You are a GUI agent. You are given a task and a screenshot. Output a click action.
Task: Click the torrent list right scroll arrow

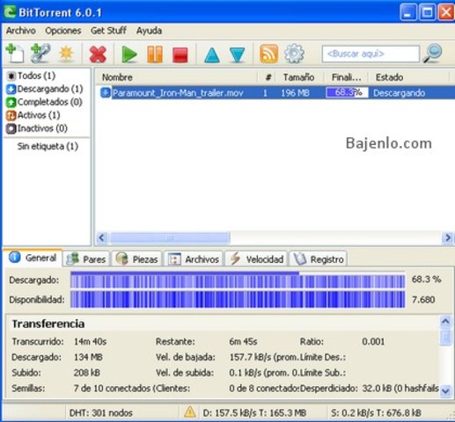pos(448,237)
